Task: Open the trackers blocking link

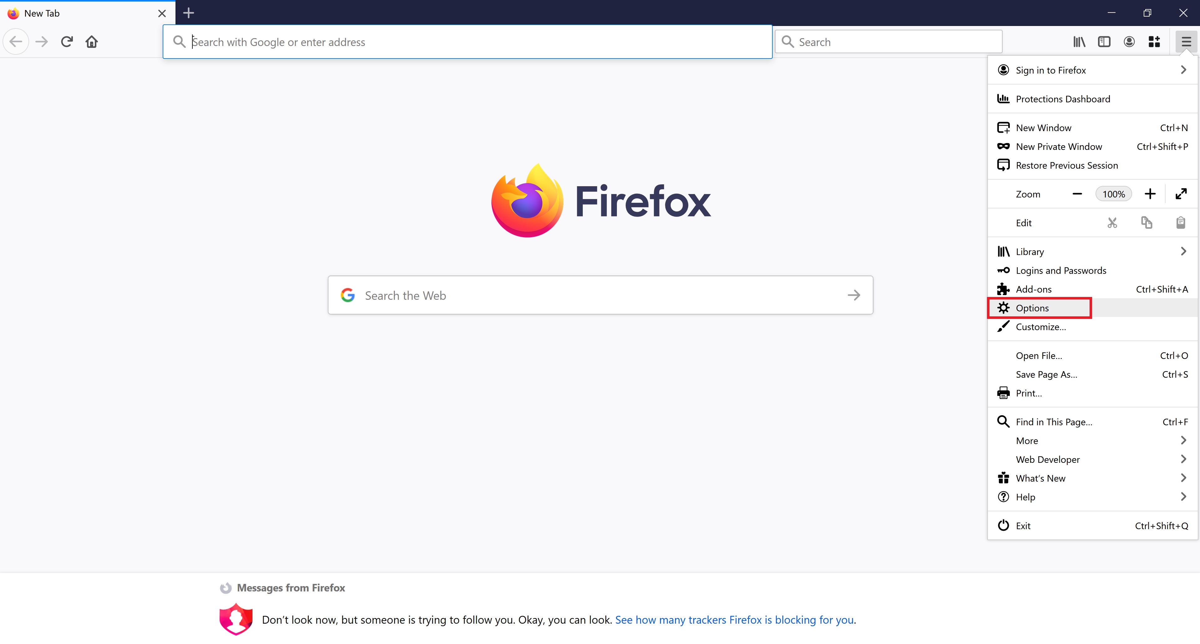Action: [x=735, y=620]
